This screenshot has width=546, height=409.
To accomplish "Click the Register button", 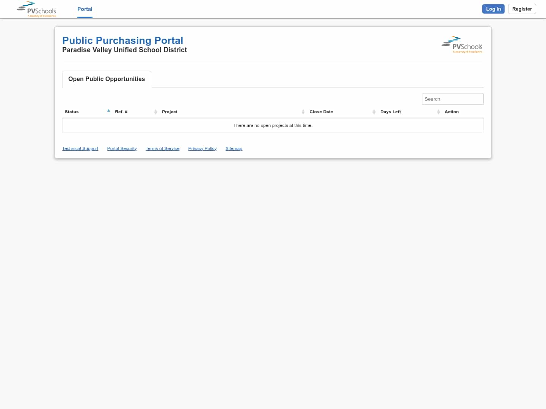I will (522, 9).
